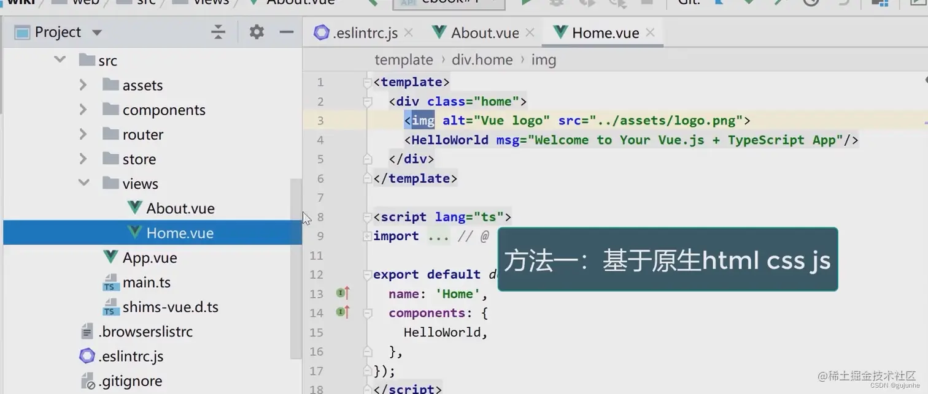928x394 pixels.
Task: Open main.ts from the project tree
Action: [x=147, y=282]
